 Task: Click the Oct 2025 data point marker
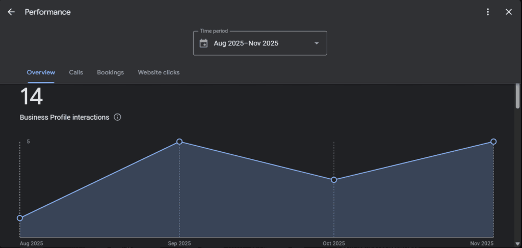[x=334, y=180]
